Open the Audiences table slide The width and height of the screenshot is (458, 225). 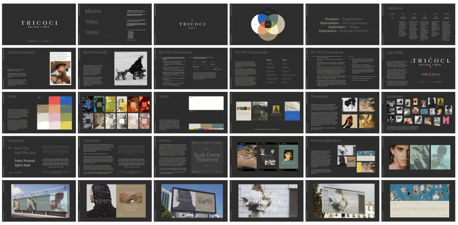(418, 24)
